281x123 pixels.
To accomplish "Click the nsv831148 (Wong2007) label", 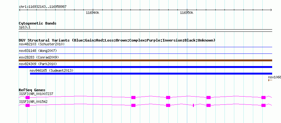I will pos(38,51).
